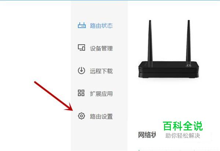Click the blank sidebar area above 路由状态

point(99,11)
